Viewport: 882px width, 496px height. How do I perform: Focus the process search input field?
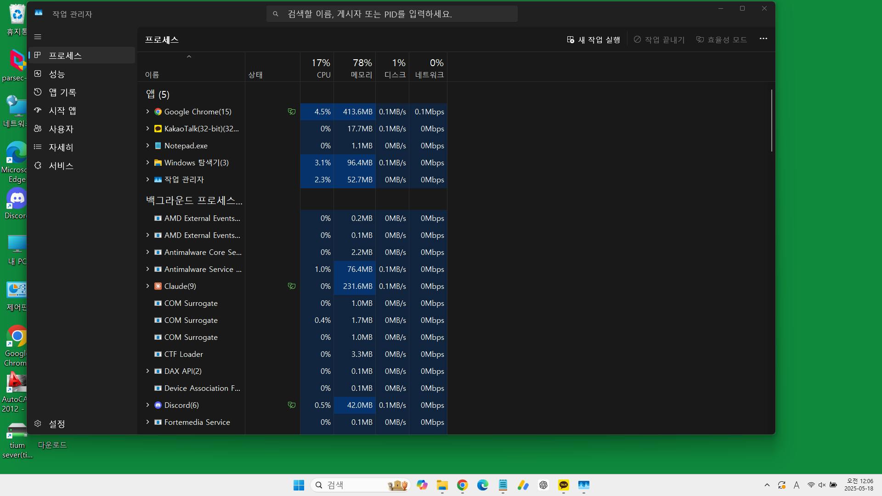pos(392,14)
